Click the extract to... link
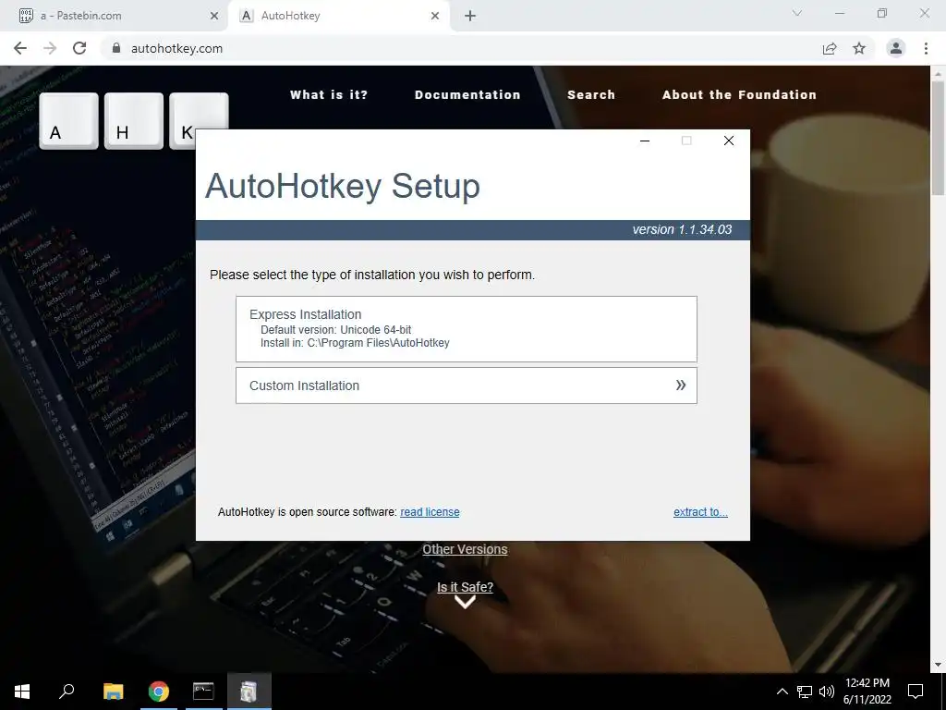Screen dimensions: 946x710 point(700,512)
